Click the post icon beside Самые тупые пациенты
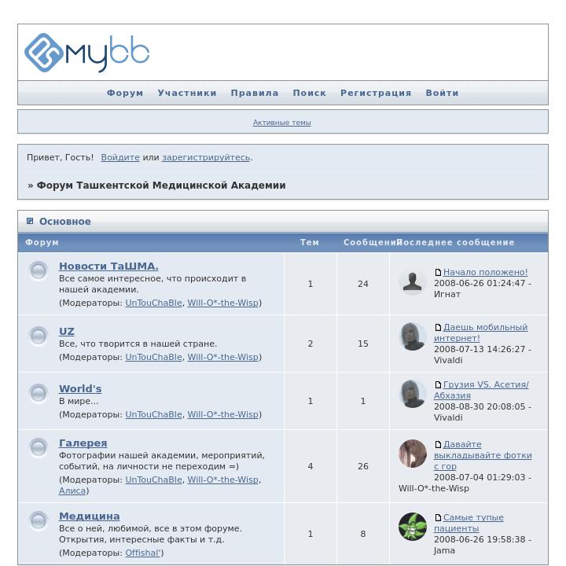 [x=438, y=517]
